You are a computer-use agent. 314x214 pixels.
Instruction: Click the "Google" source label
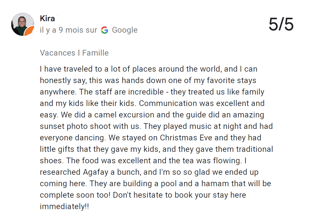pyautogui.click(x=125, y=30)
